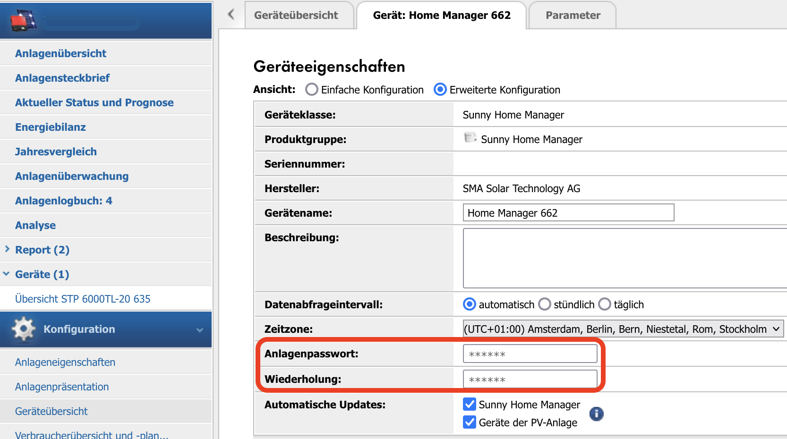Screen dimensions: 787x439
Task: Click the Produktgruppe device icon
Action: (x=470, y=138)
